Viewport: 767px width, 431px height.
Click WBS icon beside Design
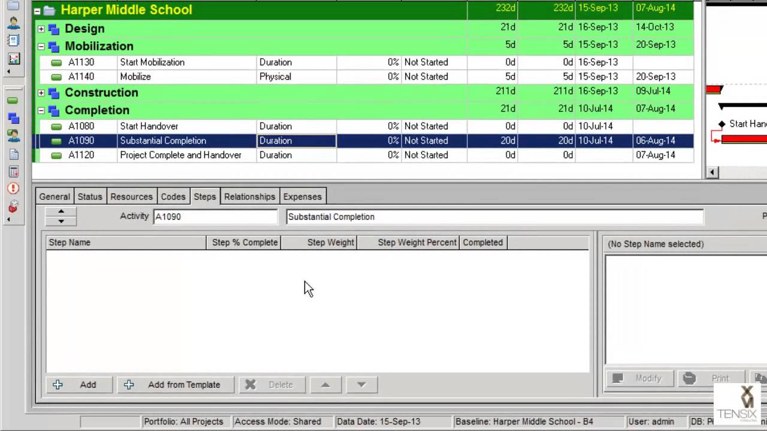53,29
